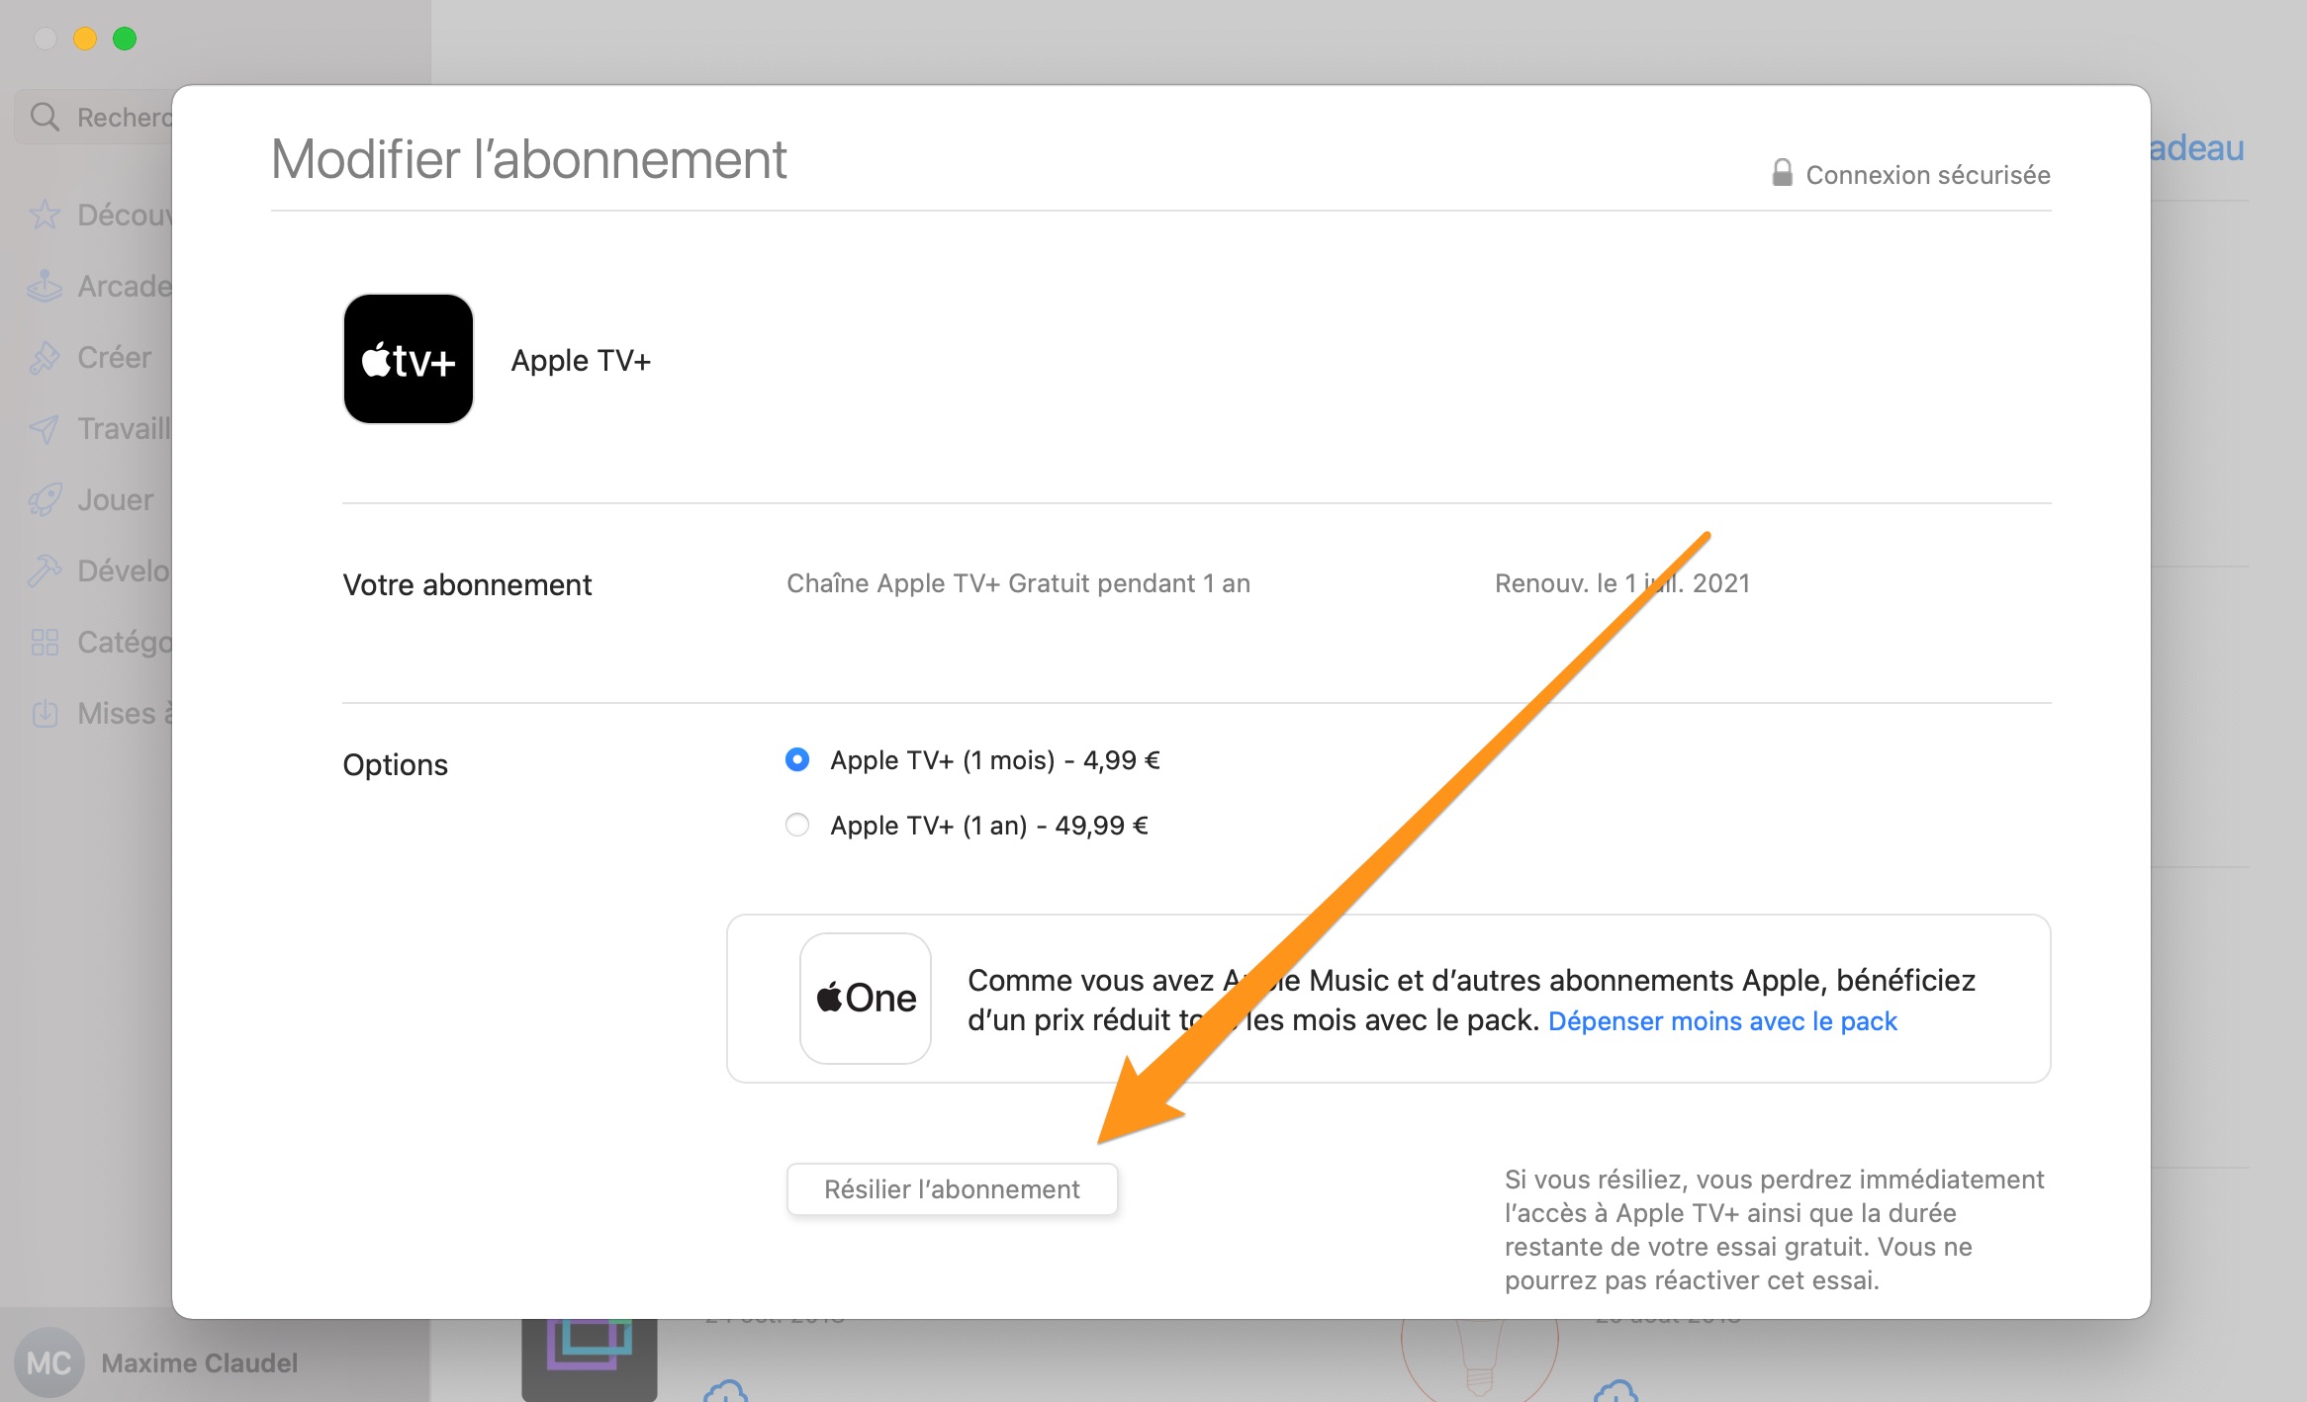This screenshot has height=1402, width=2307.
Task: Click Résilier l'abonnement button
Action: click(x=952, y=1188)
